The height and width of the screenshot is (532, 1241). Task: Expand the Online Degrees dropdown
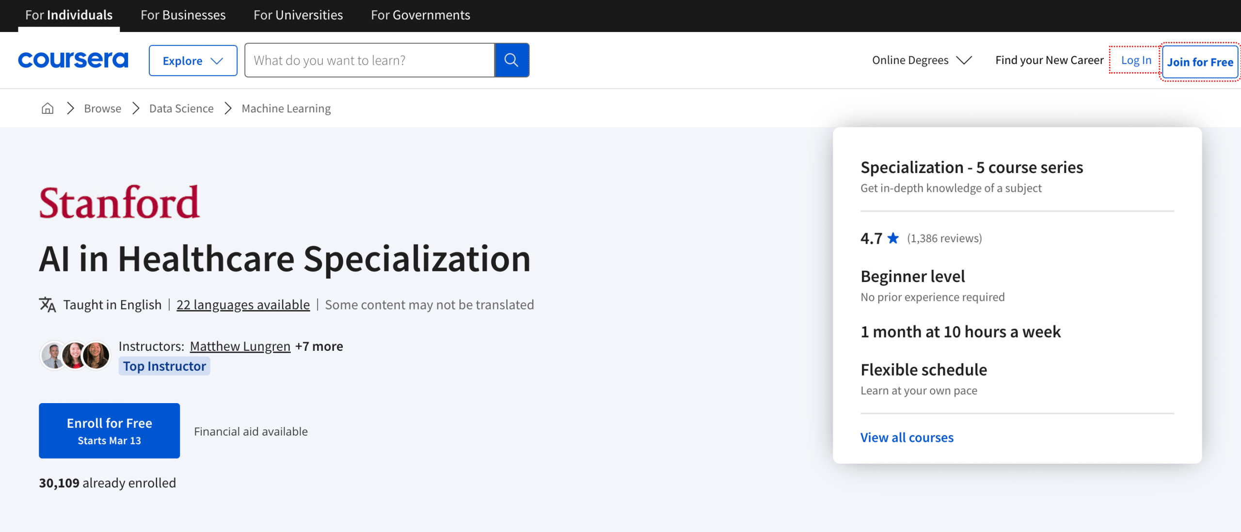922,60
